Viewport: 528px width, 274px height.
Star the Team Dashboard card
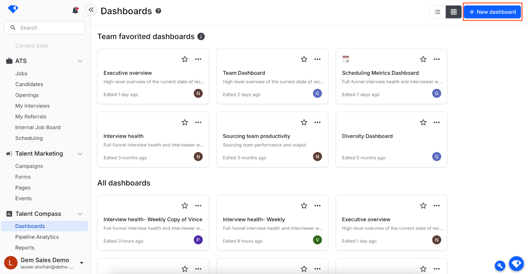304,59
